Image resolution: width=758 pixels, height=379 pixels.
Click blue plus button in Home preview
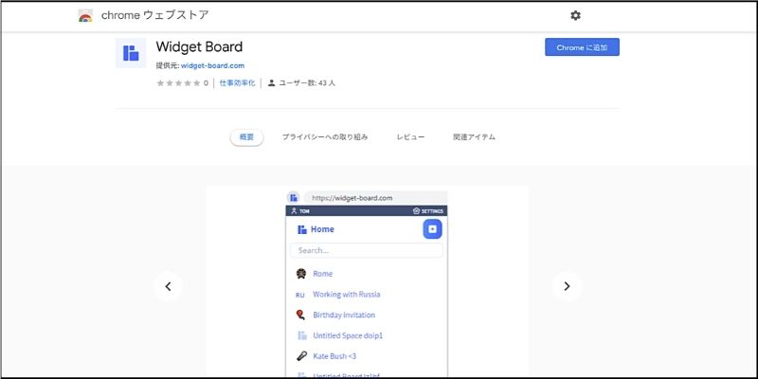[x=433, y=229]
